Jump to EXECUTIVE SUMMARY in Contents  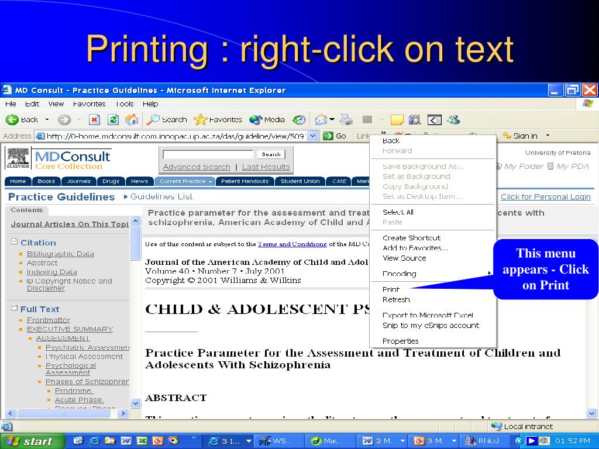tap(70, 329)
